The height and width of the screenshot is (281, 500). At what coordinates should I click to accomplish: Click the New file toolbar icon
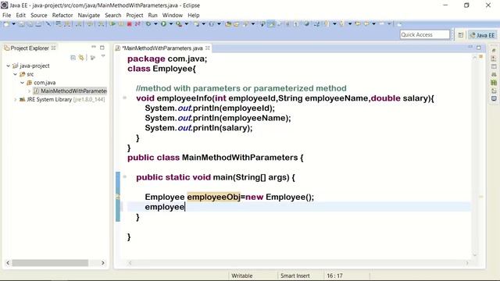(6, 24)
